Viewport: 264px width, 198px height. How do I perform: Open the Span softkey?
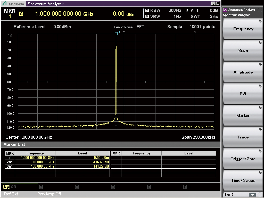(x=243, y=51)
